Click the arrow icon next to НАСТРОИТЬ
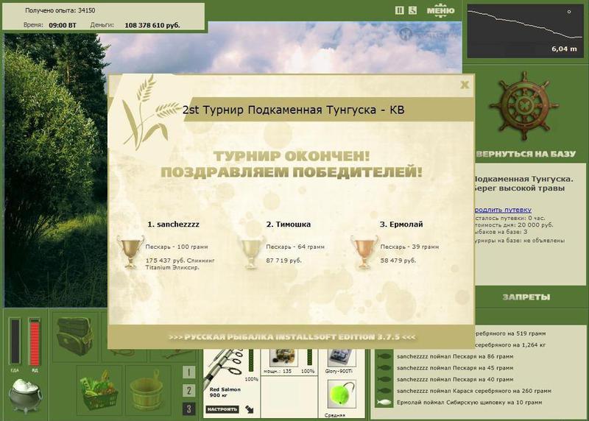The width and height of the screenshot is (589, 421). pyautogui.click(x=249, y=409)
